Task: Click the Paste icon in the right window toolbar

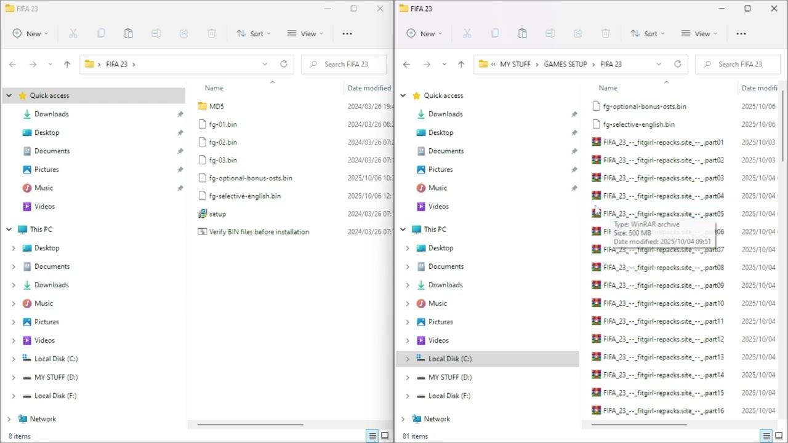Action: (x=523, y=34)
